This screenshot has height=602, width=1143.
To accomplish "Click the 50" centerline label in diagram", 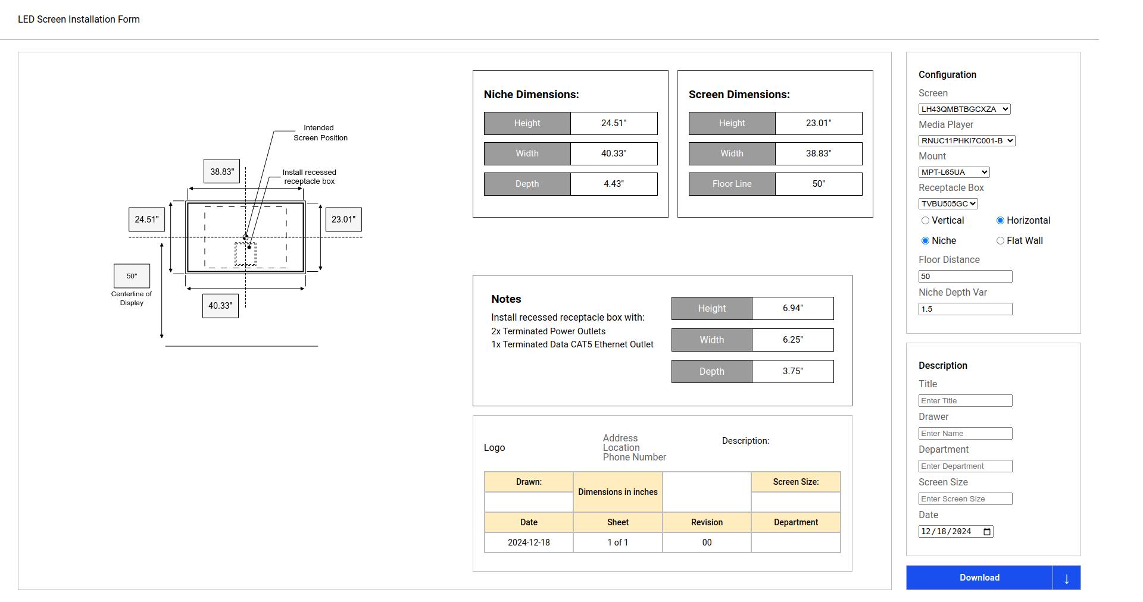I will click(132, 276).
